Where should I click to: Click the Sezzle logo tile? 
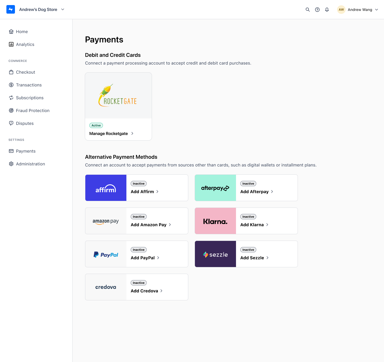[215, 254]
